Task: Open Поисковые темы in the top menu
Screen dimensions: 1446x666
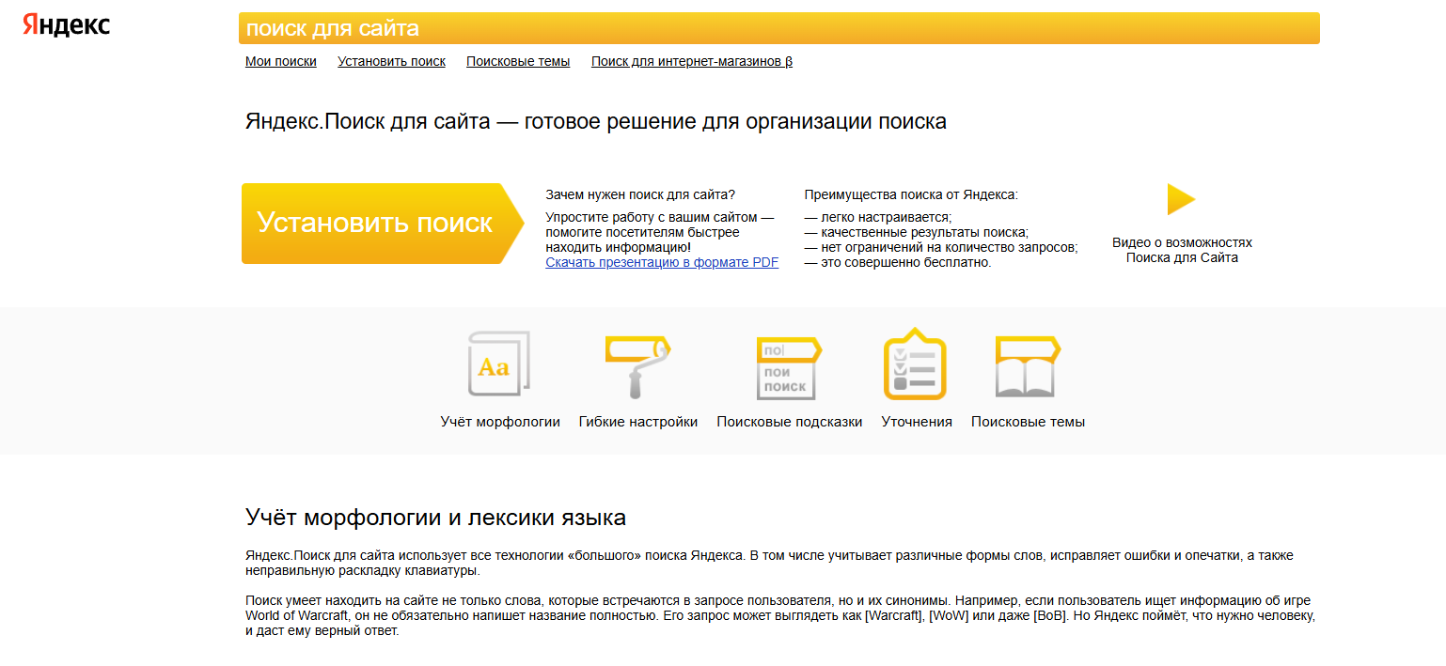Action: (518, 61)
